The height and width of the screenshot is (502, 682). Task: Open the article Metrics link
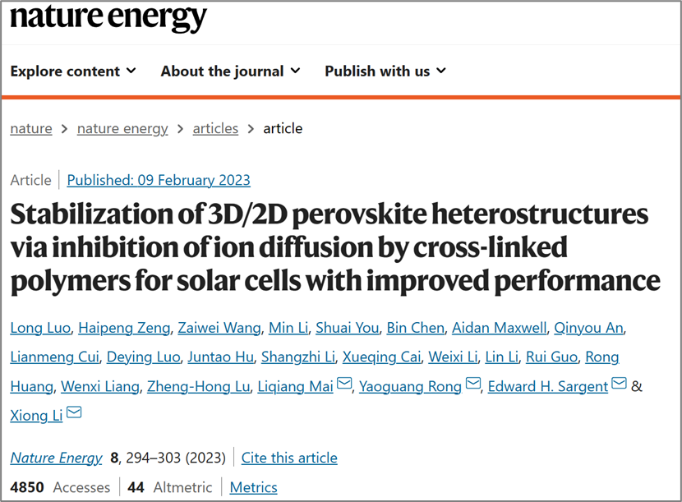tap(253, 487)
